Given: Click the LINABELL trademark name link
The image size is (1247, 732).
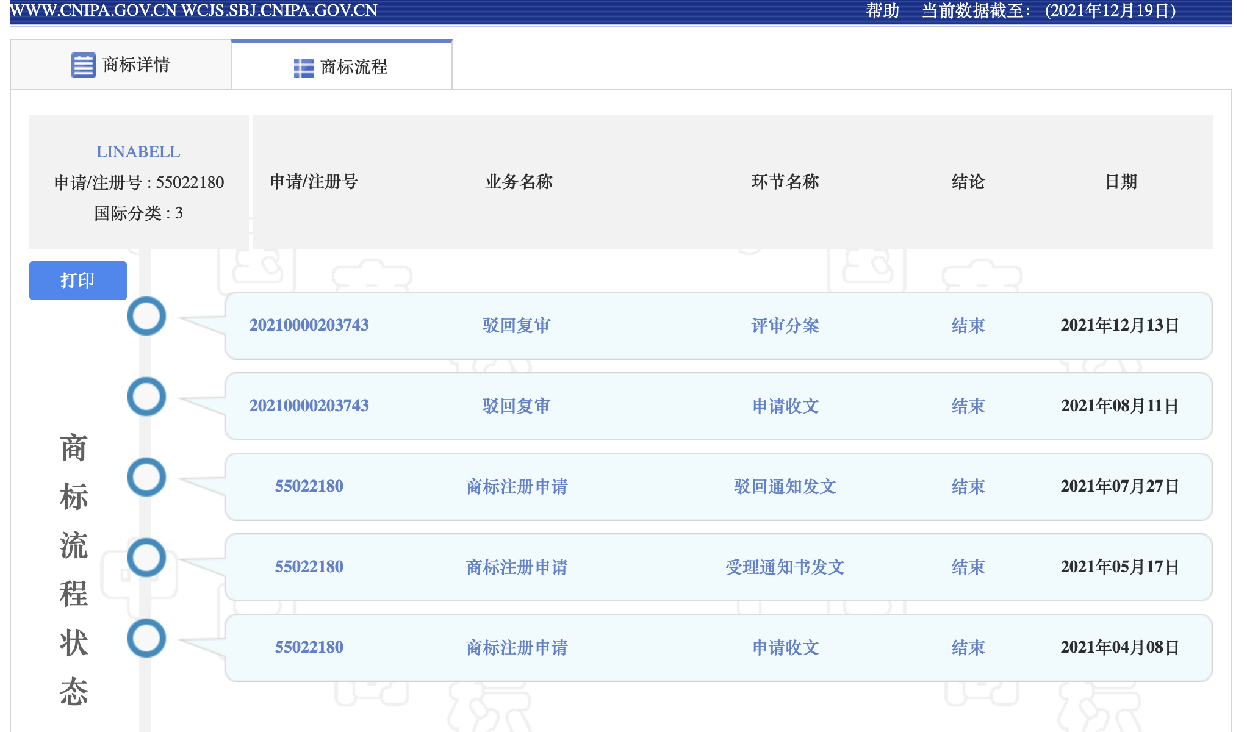Looking at the screenshot, I should click(138, 152).
